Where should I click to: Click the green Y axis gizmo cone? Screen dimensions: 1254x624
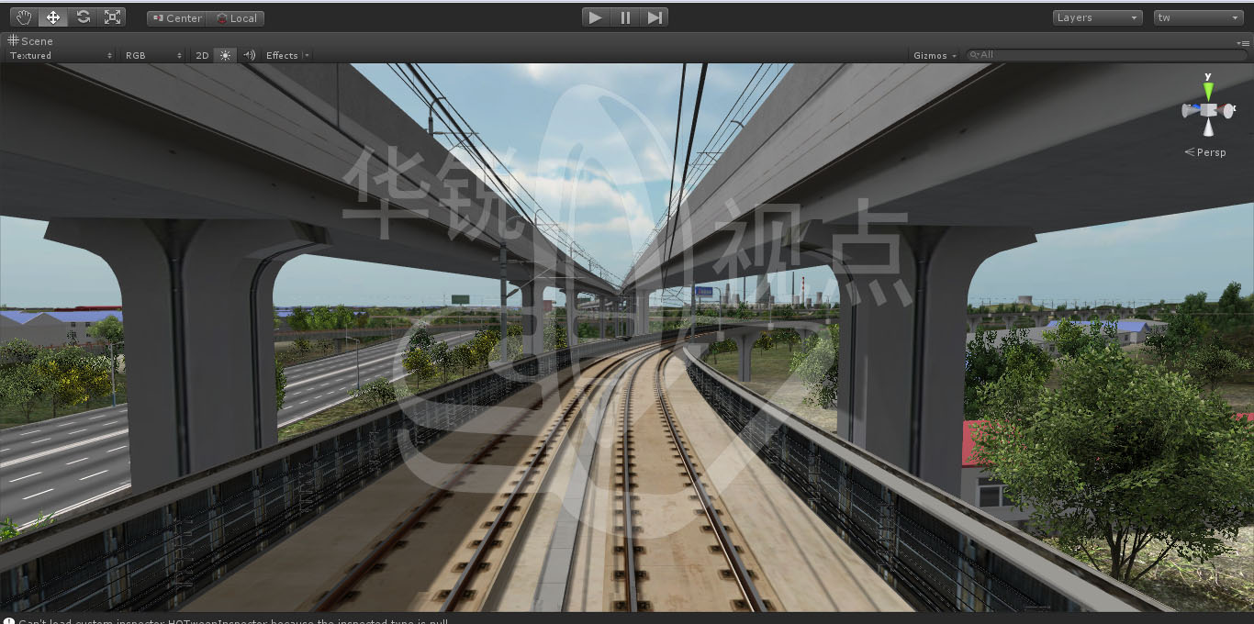click(x=1208, y=90)
